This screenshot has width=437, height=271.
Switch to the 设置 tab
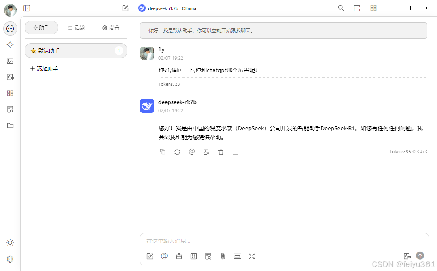click(111, 28)
